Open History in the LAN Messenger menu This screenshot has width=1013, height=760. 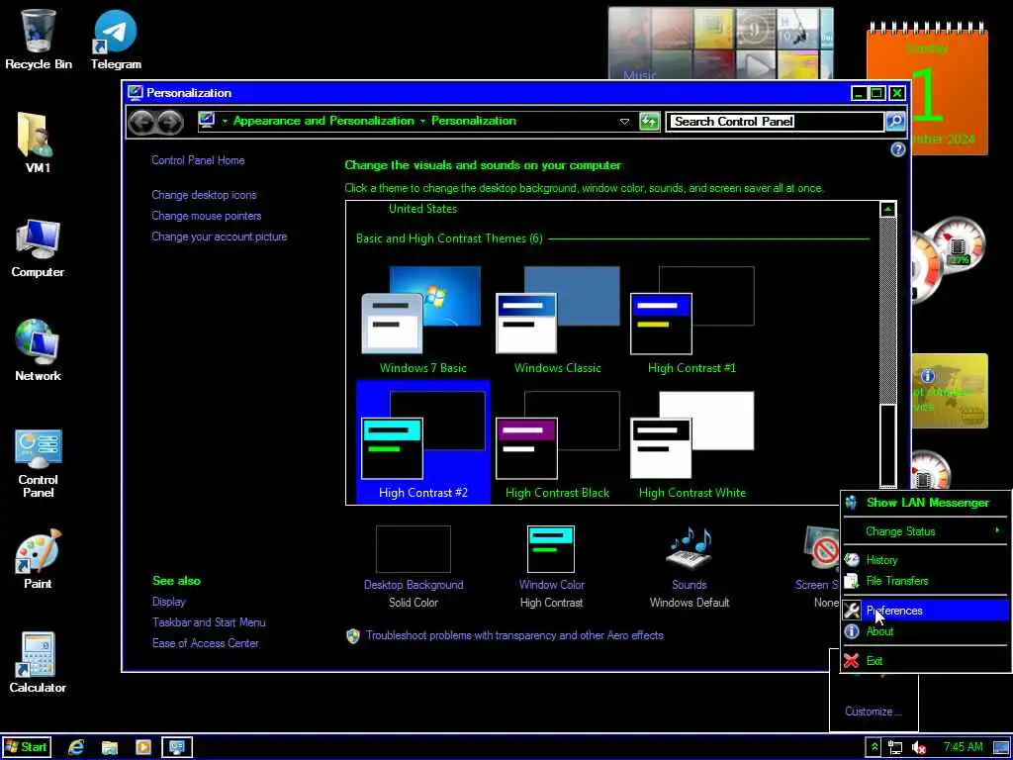click(925, 560)
